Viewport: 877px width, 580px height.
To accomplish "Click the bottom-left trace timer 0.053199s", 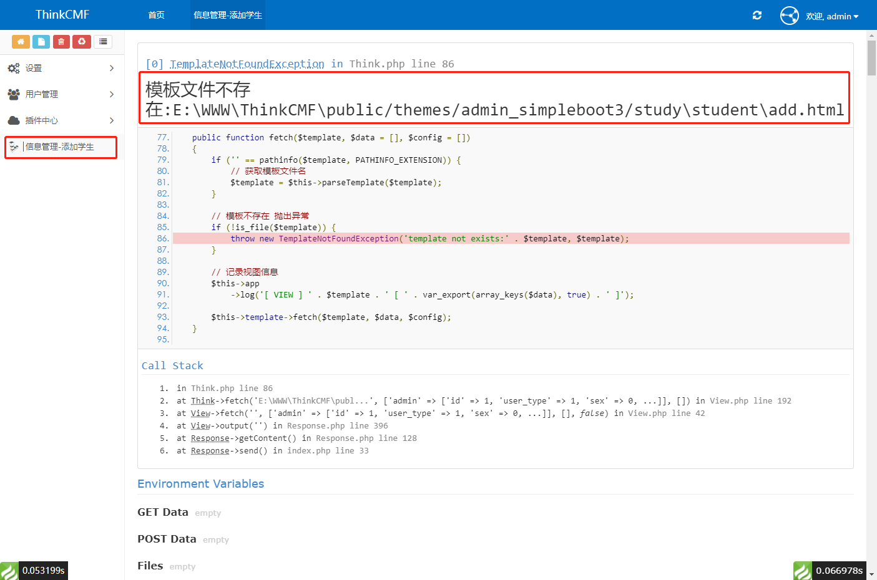I will pyautogui.click(x=44, y=571).
